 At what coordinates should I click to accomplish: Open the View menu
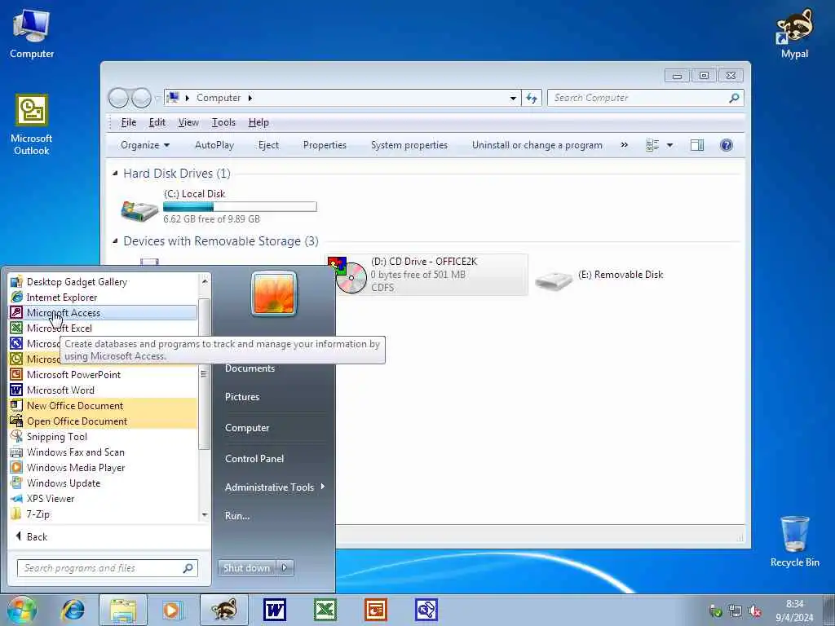point(188,122)
